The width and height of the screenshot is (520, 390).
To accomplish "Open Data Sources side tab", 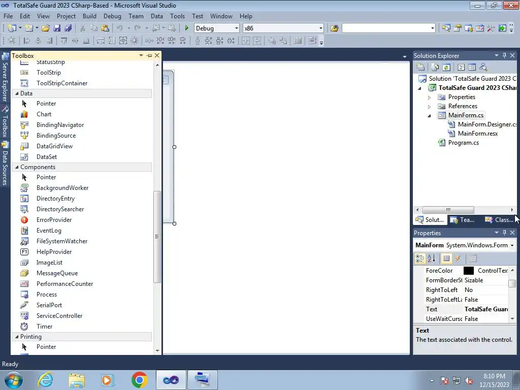I will click(5, 164).
